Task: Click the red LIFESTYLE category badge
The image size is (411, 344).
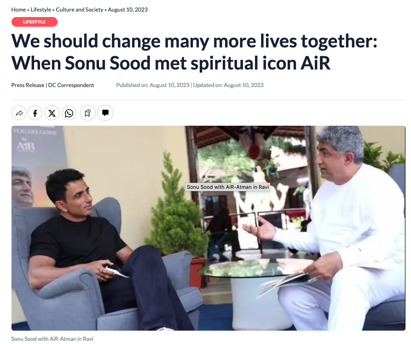Action: (x=35, y=22)
